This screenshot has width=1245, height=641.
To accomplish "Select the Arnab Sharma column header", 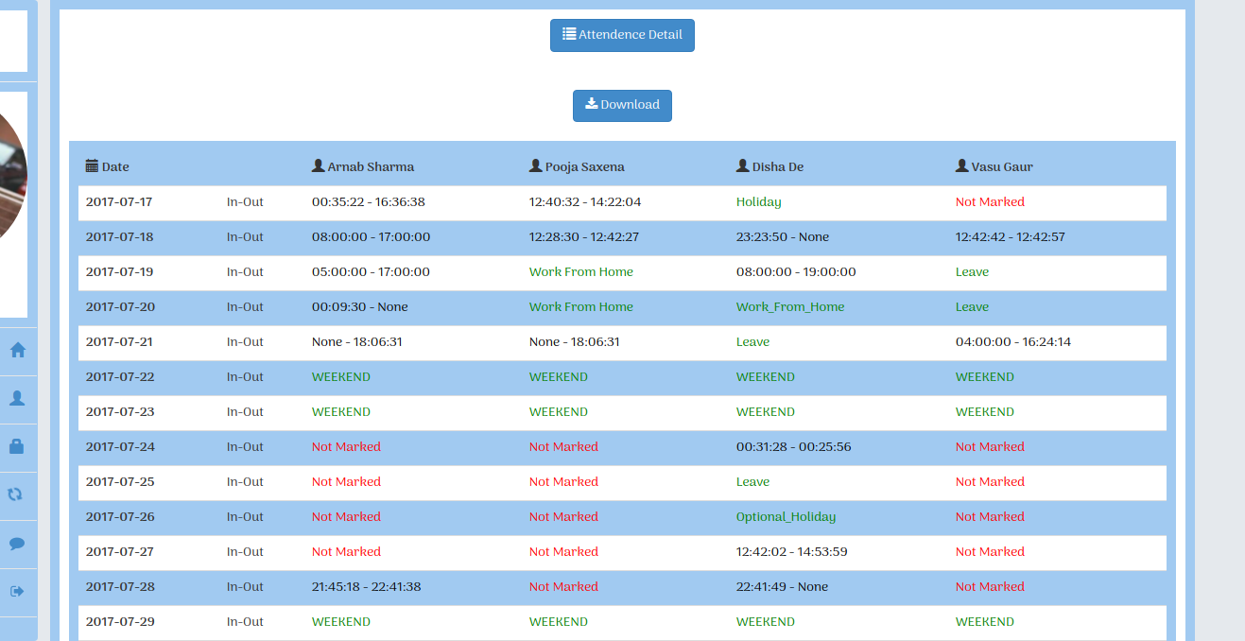I will point(363,166).
